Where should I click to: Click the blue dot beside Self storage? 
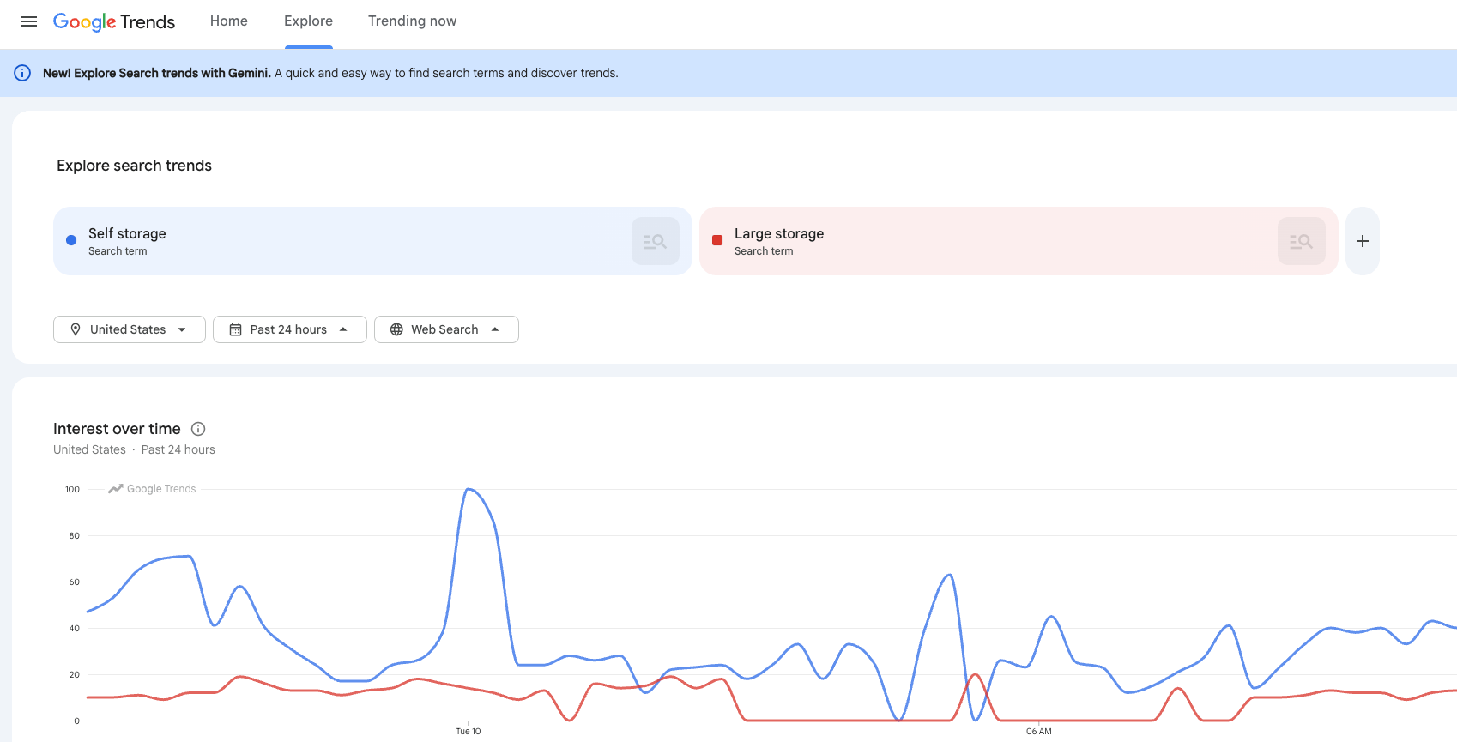pos(71,240)
